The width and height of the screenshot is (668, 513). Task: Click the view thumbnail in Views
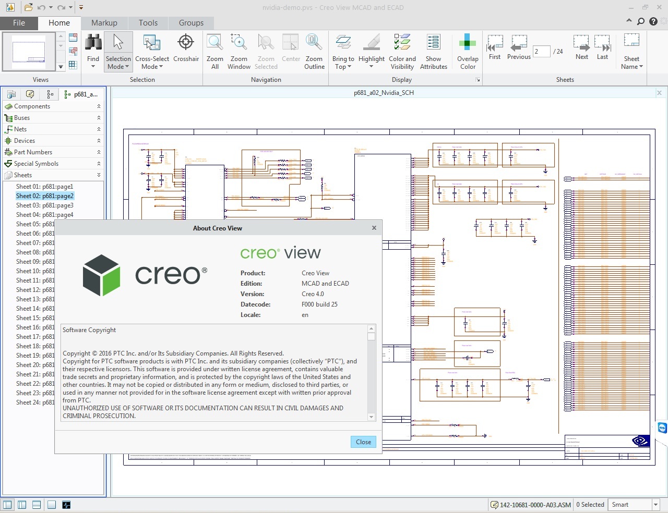coord(29,52)
